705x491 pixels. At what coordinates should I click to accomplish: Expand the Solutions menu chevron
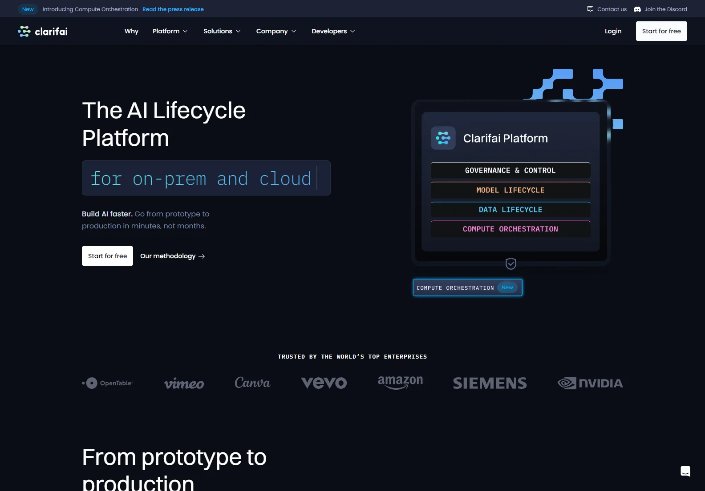(238, 31)
